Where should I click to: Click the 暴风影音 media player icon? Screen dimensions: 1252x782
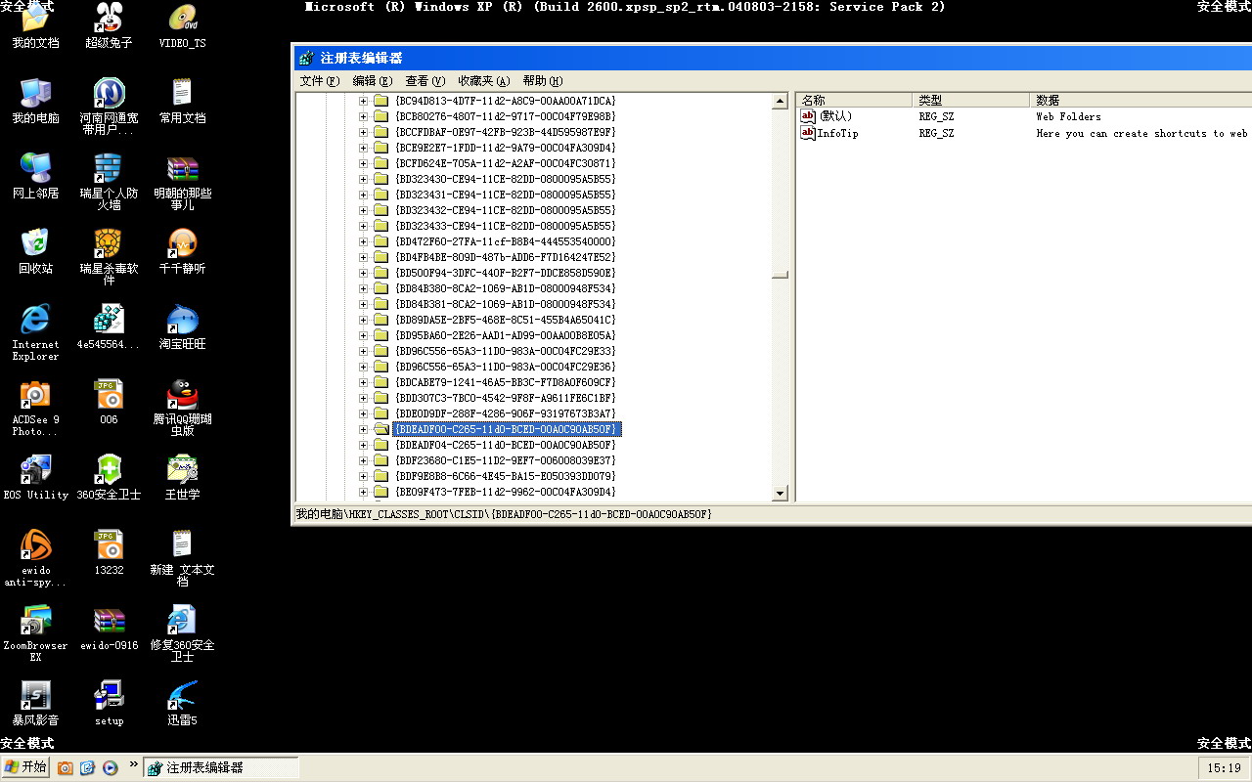click(x=35, y=695)
